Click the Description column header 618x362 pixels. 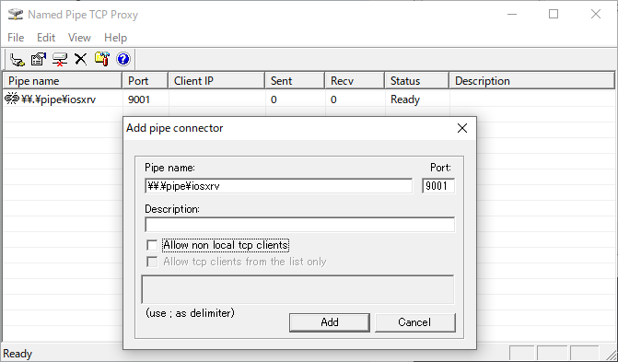point(532,81)
